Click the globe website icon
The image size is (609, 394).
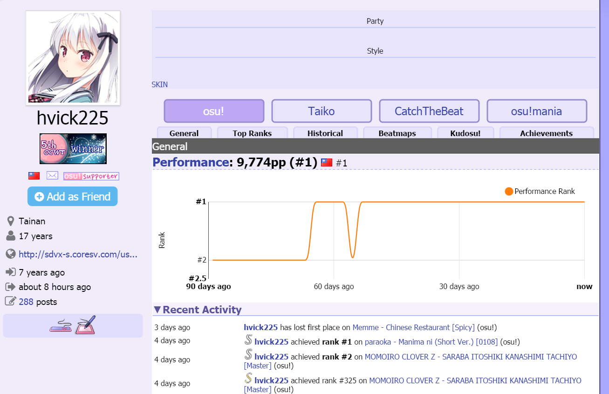coord(11,254)
